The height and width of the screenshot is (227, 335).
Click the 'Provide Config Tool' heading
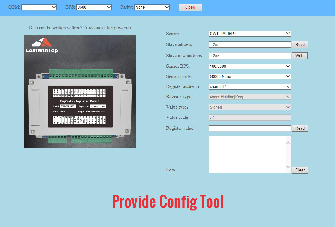168,202
